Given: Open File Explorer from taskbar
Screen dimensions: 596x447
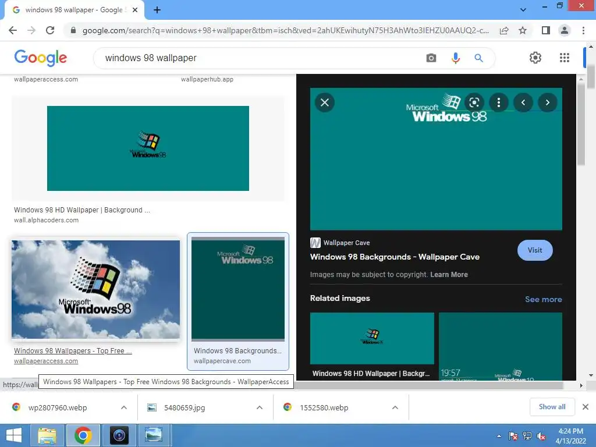Looking at the screenshot, I should [x=47, y=435].
